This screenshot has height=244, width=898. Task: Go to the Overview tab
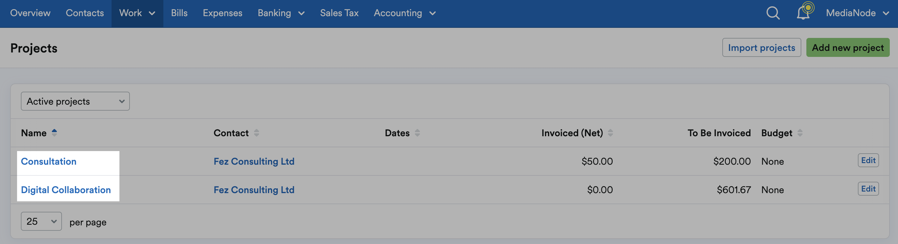coord(30,13)
